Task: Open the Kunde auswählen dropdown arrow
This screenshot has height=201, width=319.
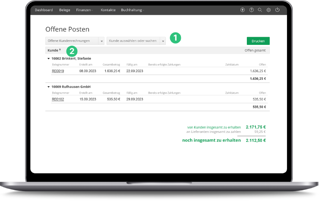Action: coord(163,41)
